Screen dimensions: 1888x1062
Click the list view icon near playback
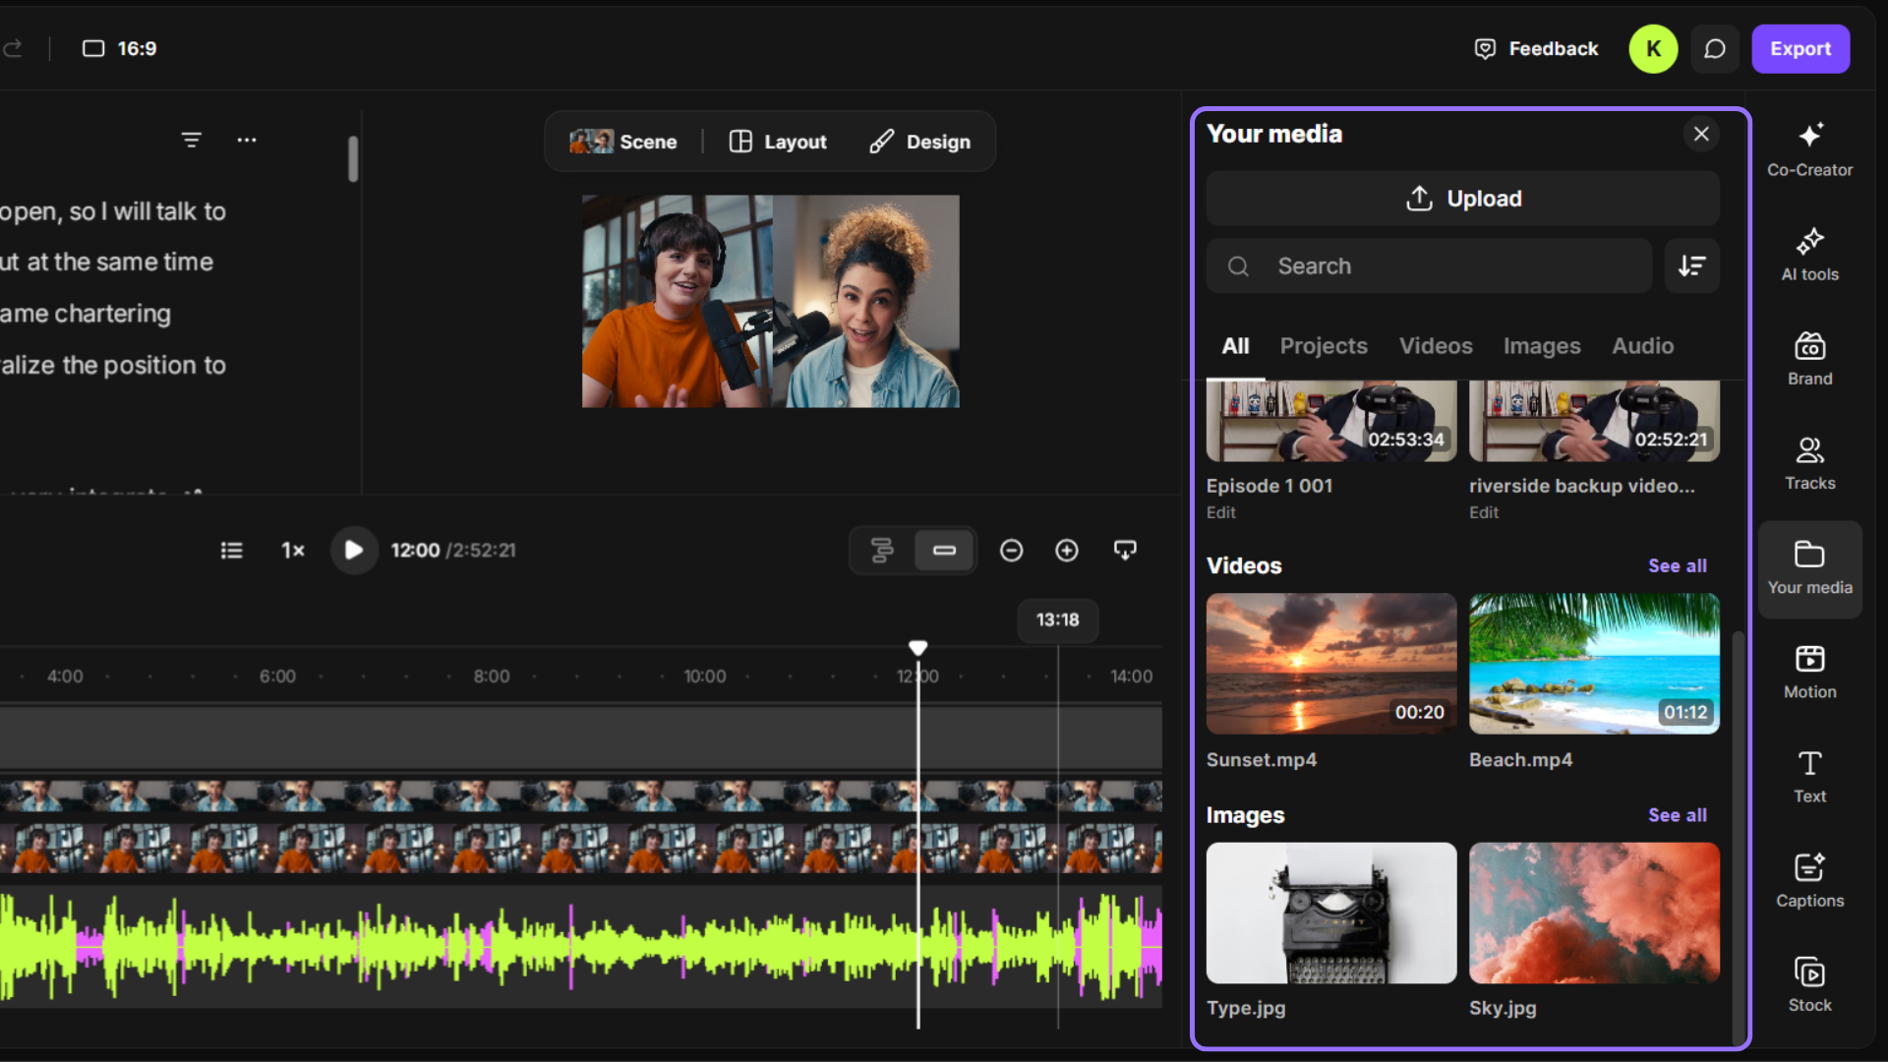232,551
